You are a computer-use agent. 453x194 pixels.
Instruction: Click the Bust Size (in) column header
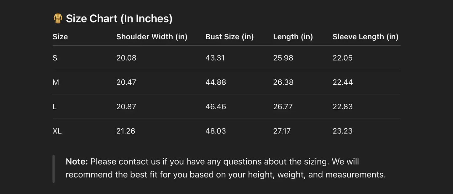click(x=229, y=37)
